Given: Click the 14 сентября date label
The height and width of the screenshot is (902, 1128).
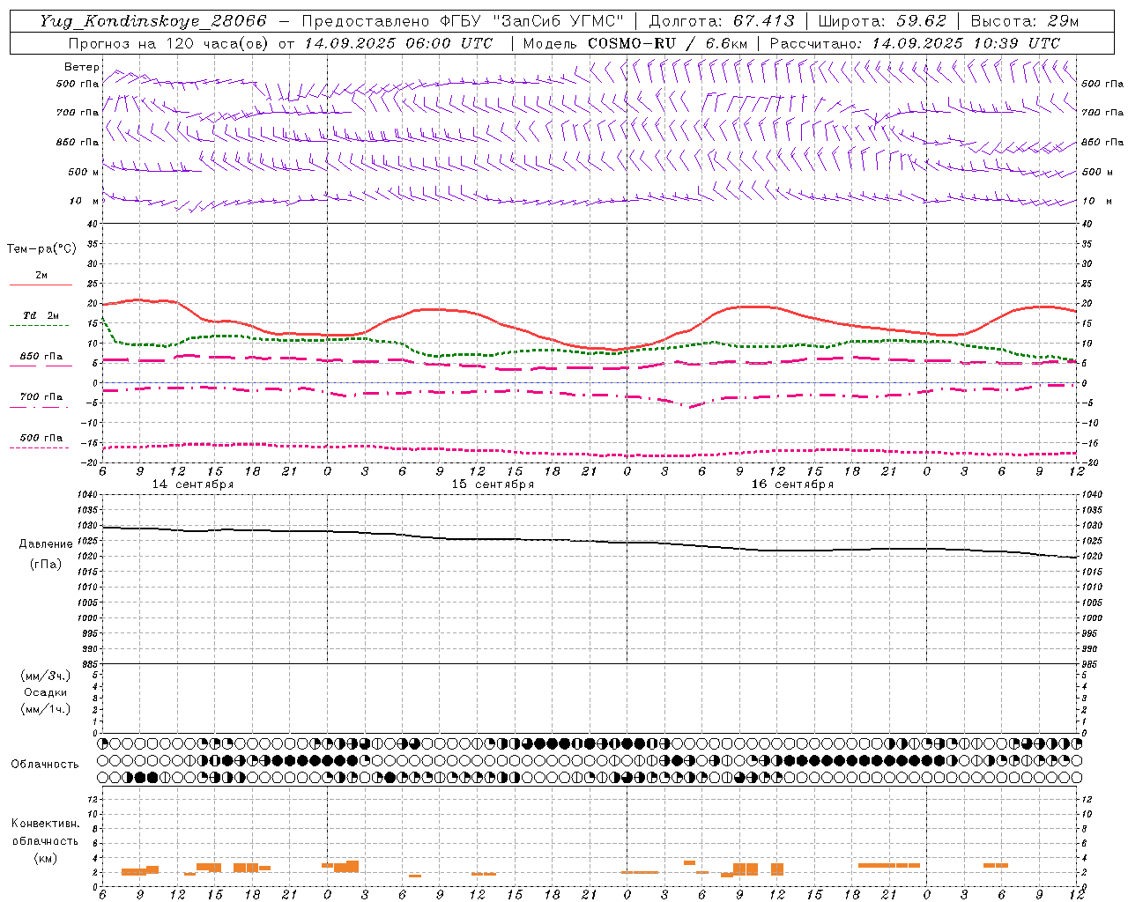Looking at the screenshot, I should click(x=193, y=484).
